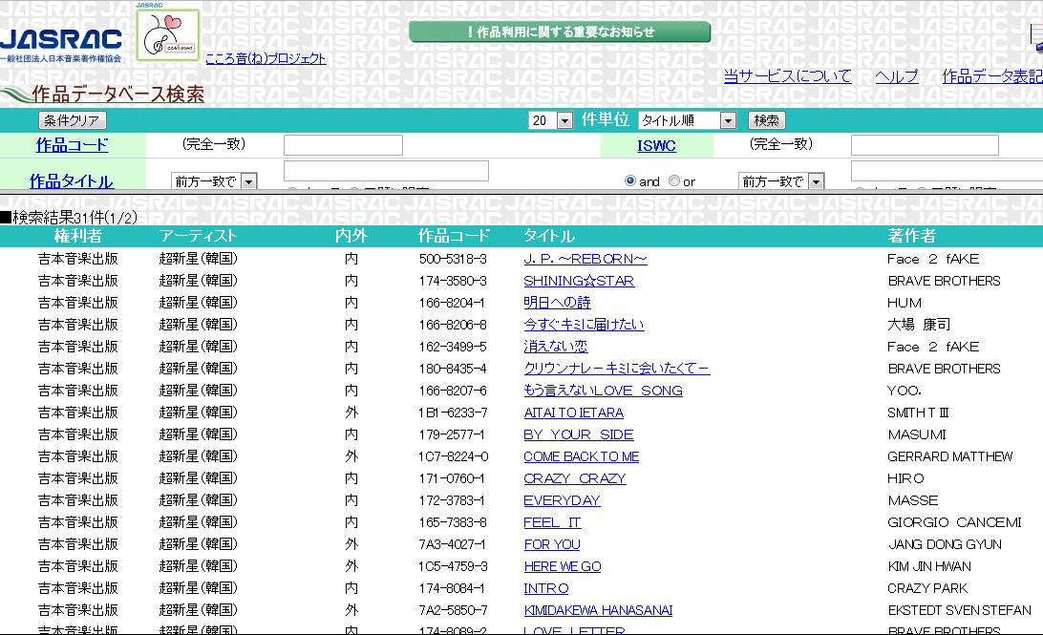1043x635 pixels.
Task: Select the 'and' radio button
Action: pos(630,180)
